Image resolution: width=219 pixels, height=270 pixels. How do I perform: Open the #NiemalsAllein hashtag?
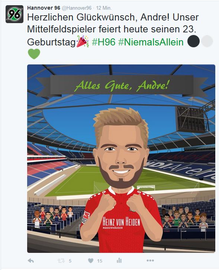(x=151, y=42)
